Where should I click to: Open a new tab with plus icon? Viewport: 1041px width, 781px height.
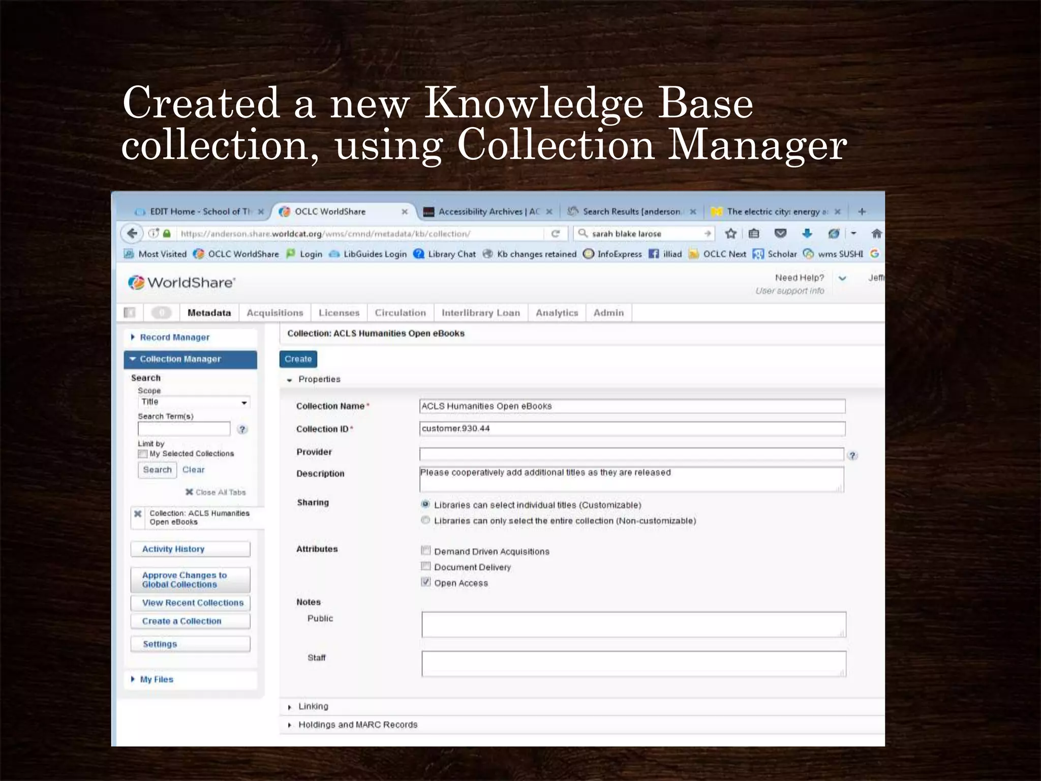point(862,212)
